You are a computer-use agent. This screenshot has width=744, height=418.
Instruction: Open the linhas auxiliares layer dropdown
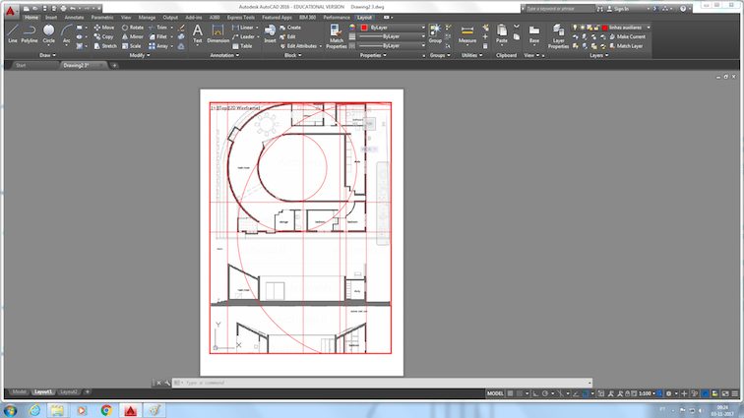click(x=626, y=28)
